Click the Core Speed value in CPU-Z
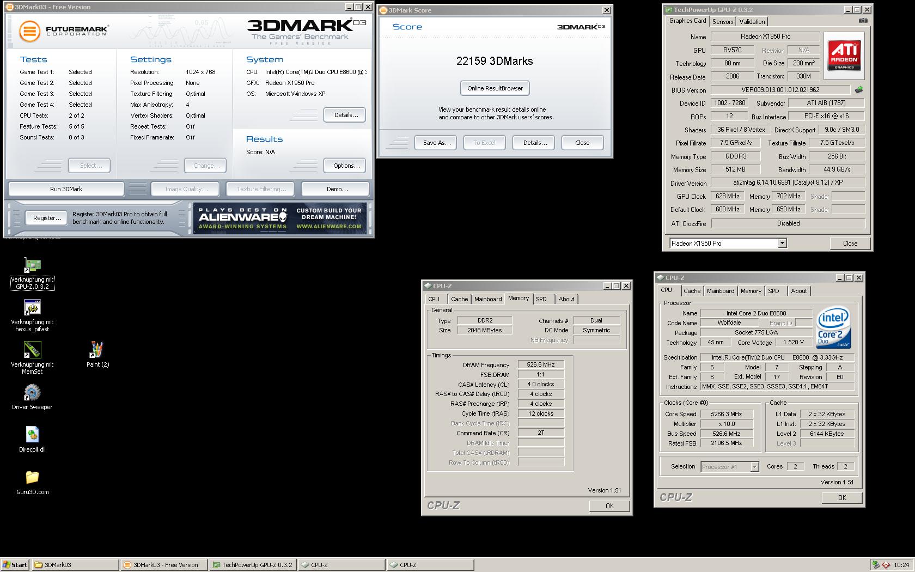Image resolution: width=915 pixels, height=572 pixels. tap(730, 414)
